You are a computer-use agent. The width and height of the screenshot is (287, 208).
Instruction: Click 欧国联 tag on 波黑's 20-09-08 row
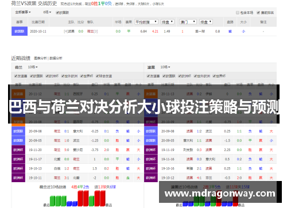151,131
